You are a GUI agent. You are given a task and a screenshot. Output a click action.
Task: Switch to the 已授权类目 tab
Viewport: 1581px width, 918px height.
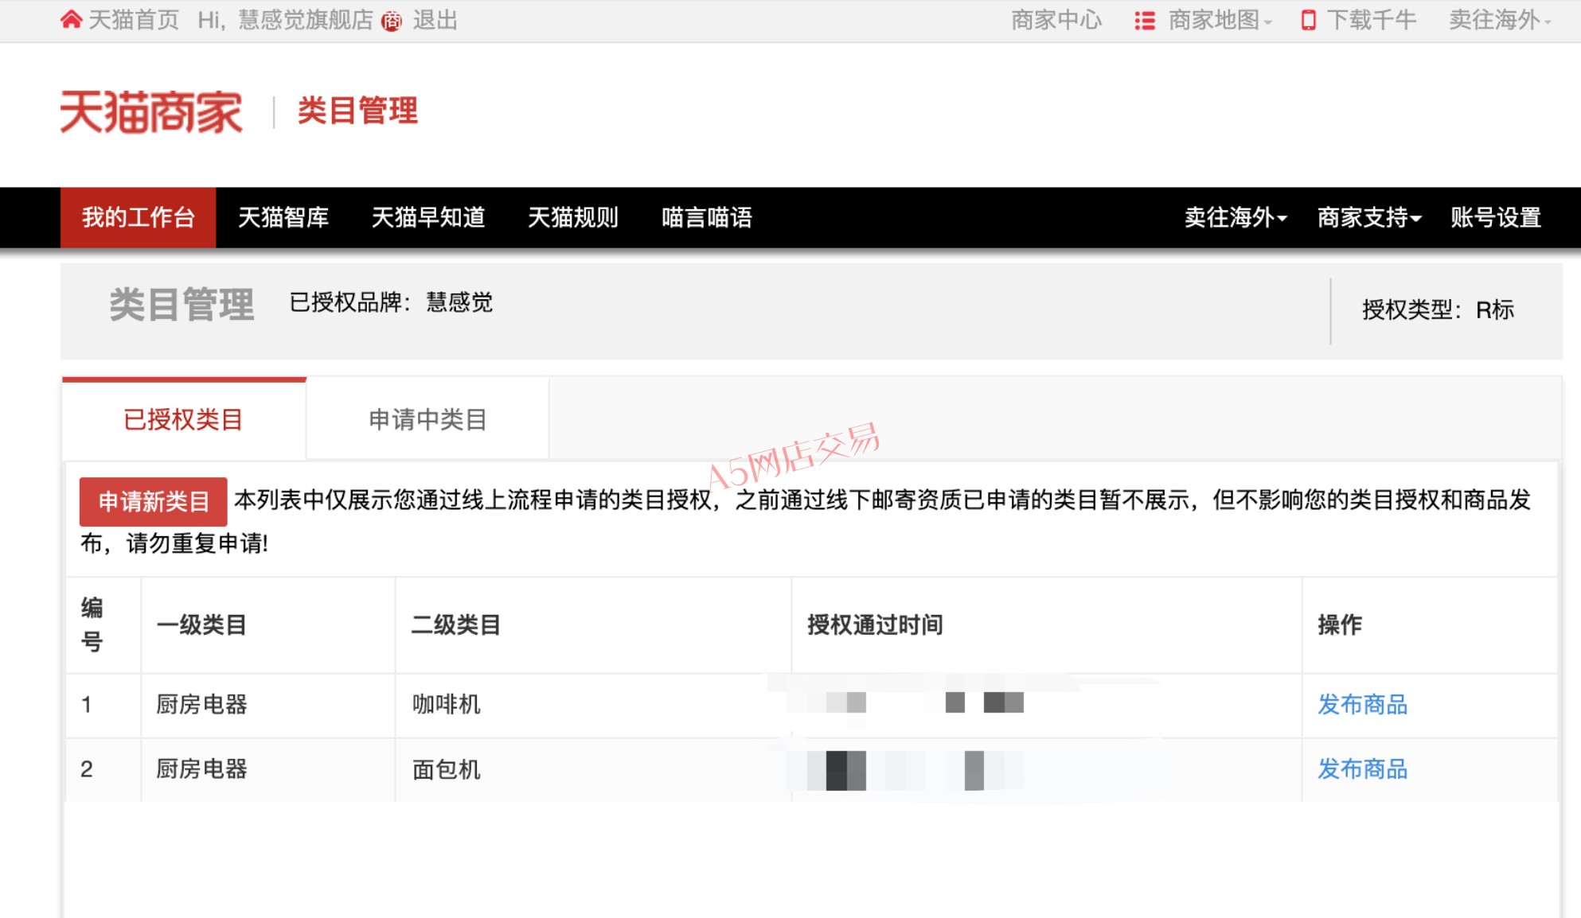pos(184,419)
